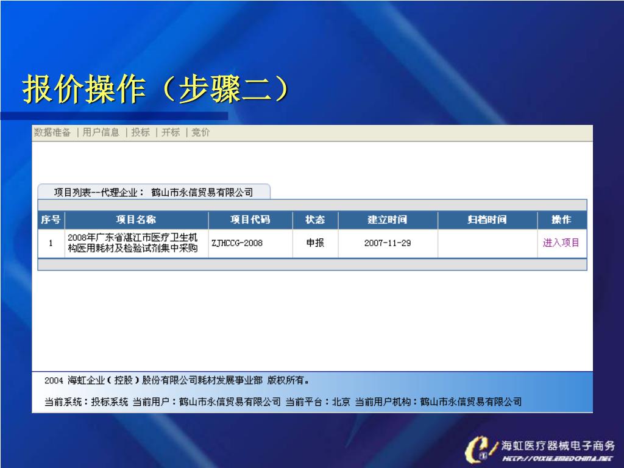Image resolution: width=624 pixels, height=468 pixels.
Task: Click the creation date 2007-11-29
Action: [388, 243]
